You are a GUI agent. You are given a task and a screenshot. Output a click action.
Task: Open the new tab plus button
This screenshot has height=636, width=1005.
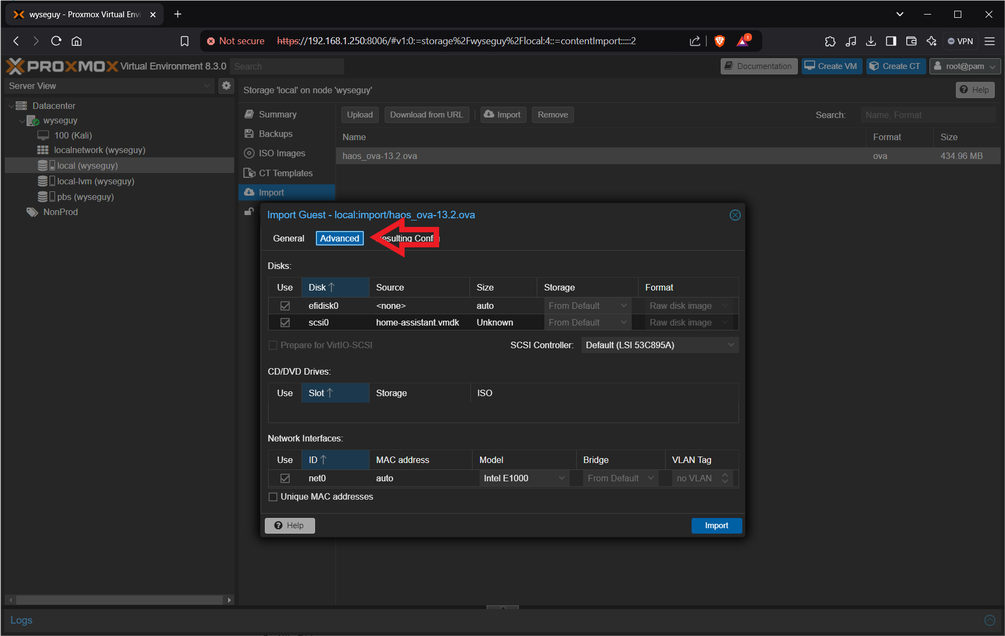177,14
